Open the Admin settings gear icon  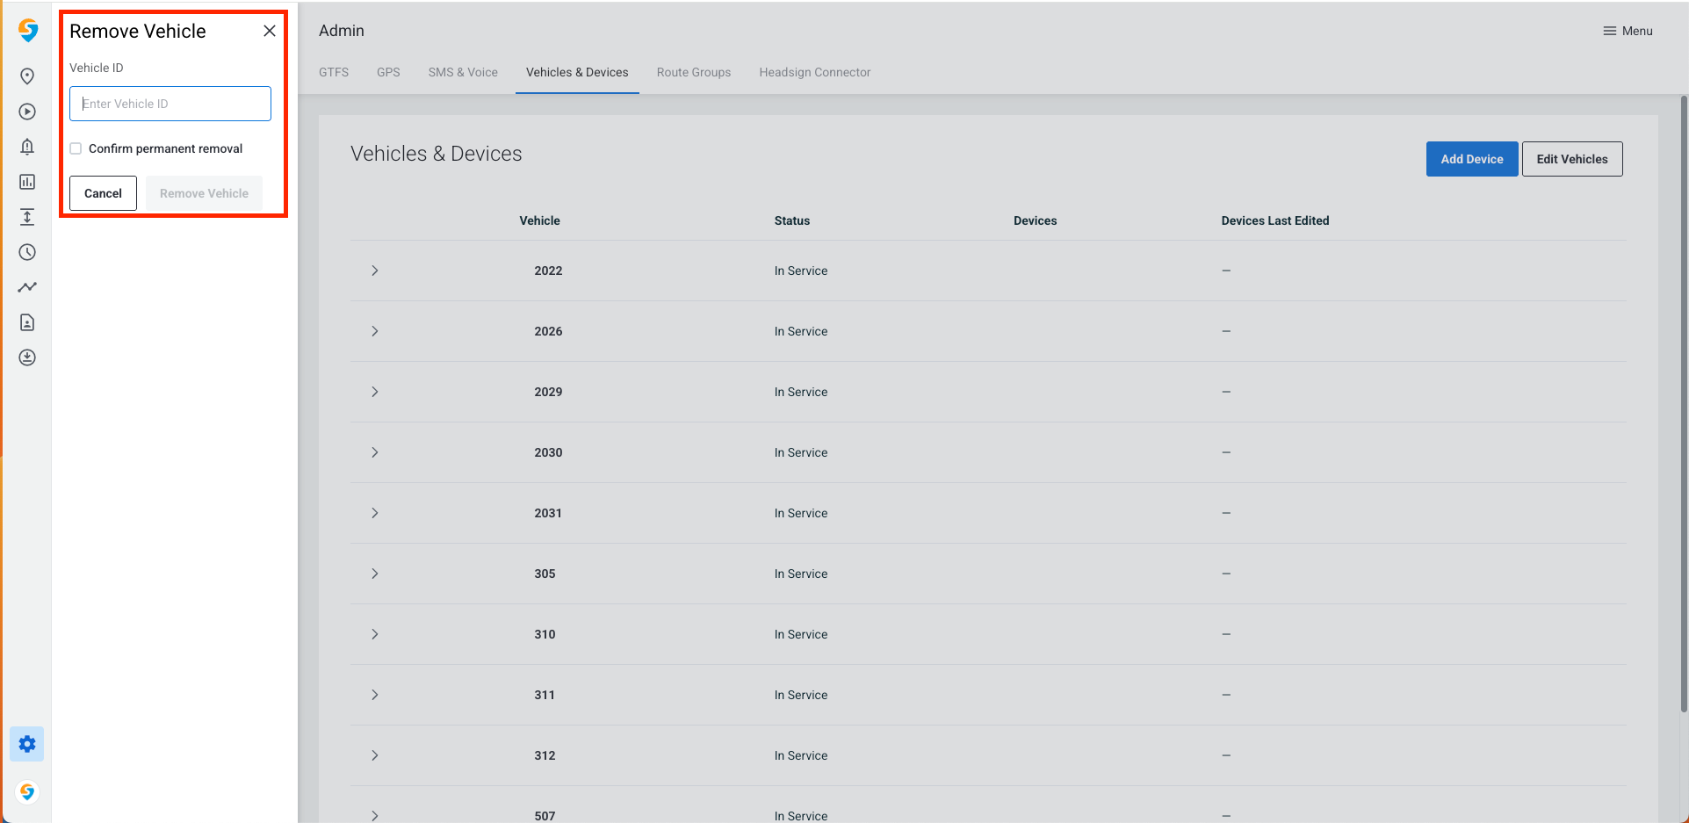pos(26,744)
